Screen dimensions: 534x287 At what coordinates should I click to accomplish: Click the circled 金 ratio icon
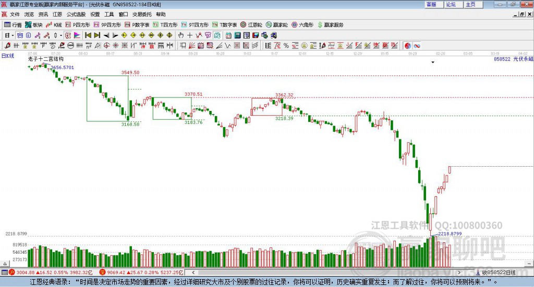(x=304, y=45)
